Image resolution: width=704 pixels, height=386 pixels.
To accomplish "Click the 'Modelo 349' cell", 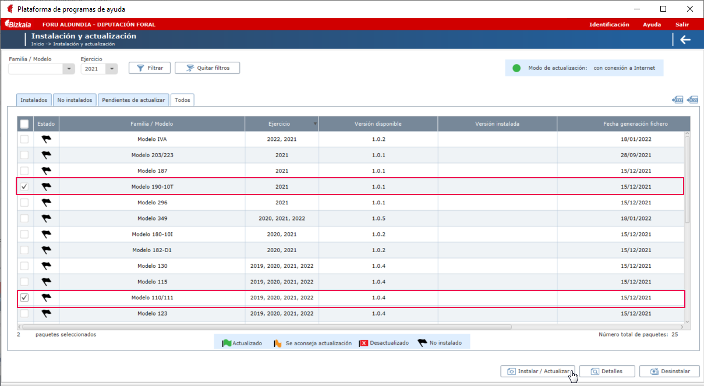I will [152, 218].
